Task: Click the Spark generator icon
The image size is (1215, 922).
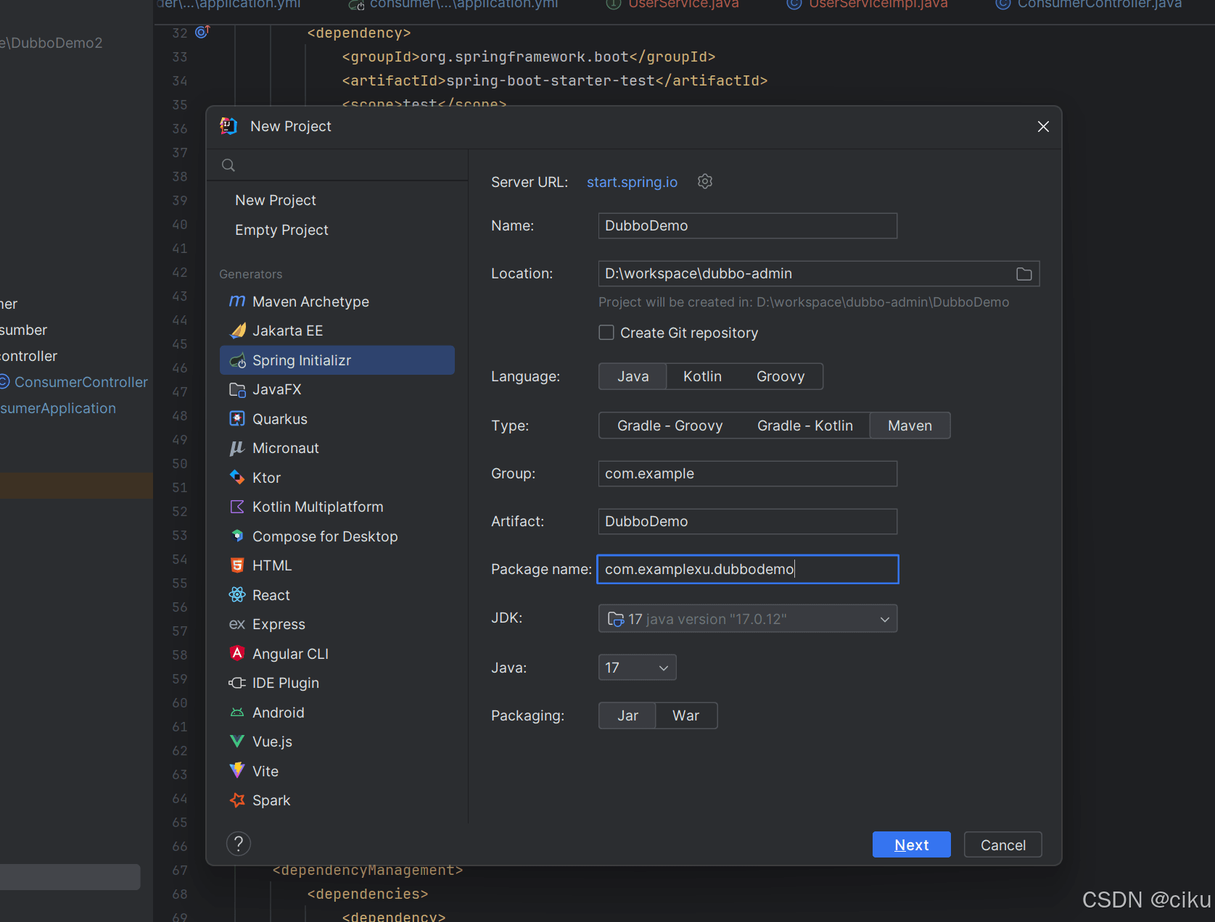Action: [x=237, y=800]
